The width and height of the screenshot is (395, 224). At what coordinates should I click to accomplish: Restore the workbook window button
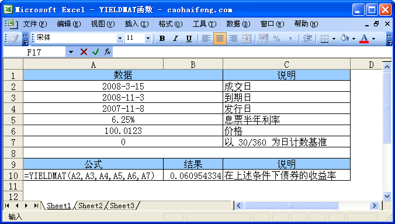(x=376, y=24)
